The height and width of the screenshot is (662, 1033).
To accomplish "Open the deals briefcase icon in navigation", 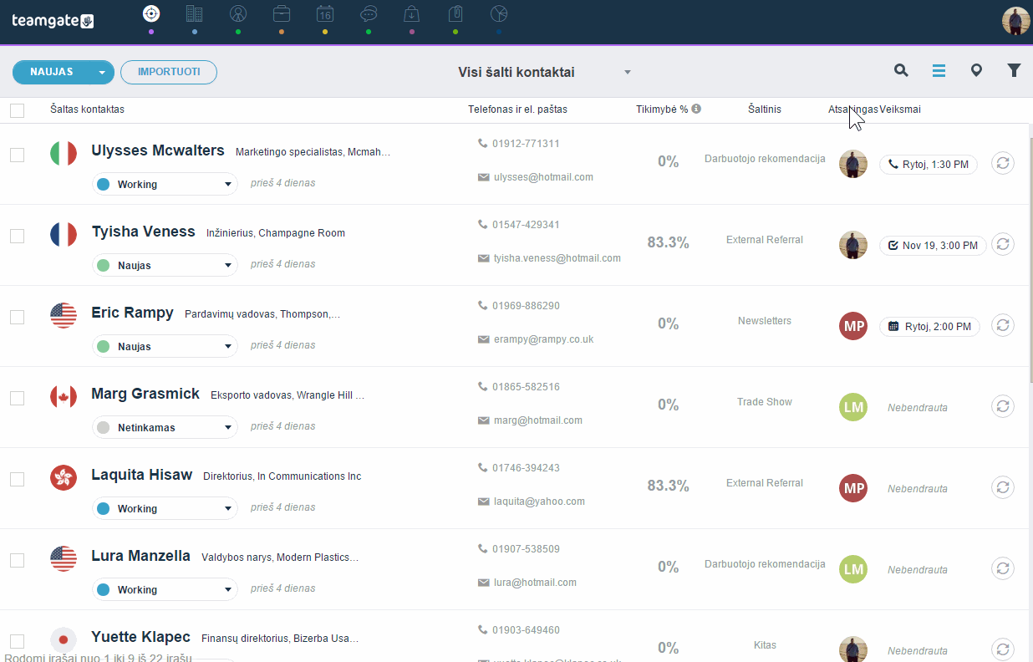I will click(282, 13).
